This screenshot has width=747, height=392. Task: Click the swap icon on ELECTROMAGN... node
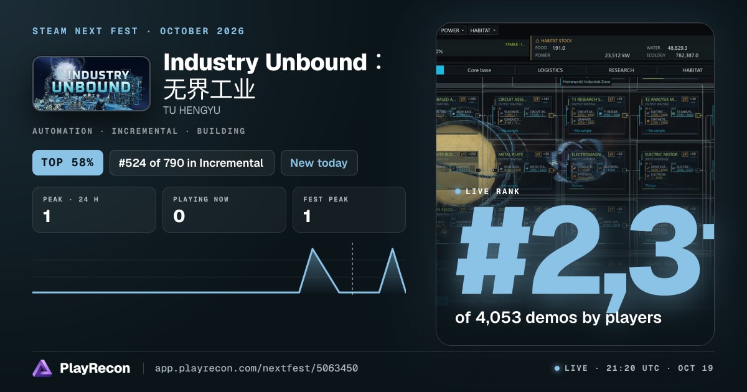611,154
